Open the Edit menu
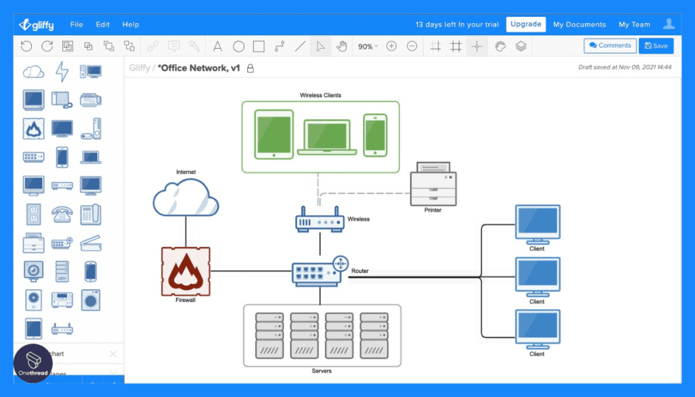The height and width of the screenshot is (397, 695). [103, 24]
